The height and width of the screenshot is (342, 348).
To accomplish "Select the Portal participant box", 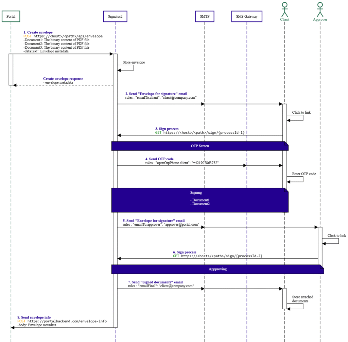I will (11, 16).
